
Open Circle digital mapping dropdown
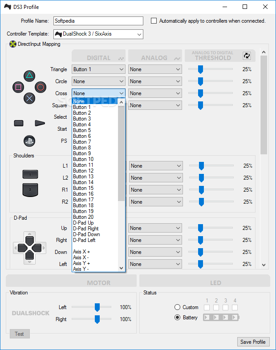(x=98, y=81)
